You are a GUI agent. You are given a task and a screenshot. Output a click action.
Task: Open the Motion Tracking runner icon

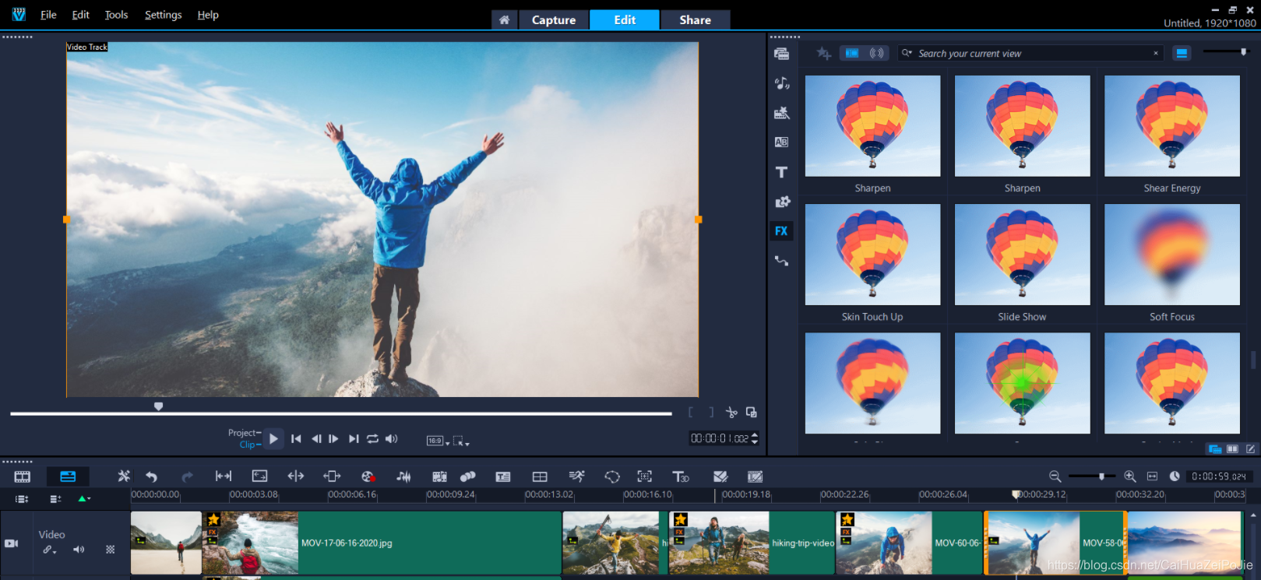576,476
